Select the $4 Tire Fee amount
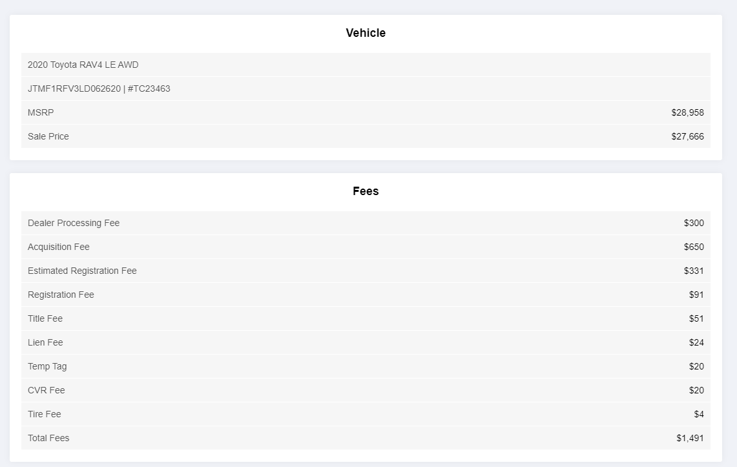The image size is (737, 467). (699, 415)
